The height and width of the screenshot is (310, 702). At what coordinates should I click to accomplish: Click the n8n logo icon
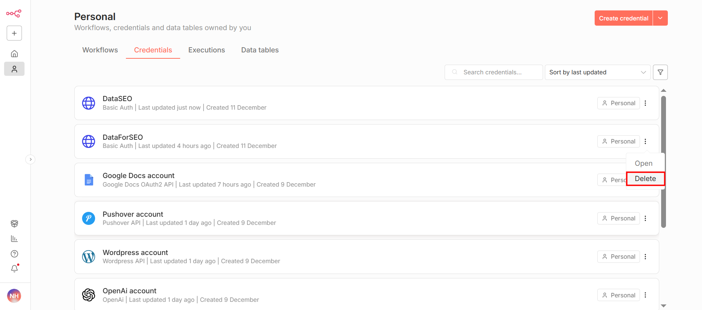(14, 14)
